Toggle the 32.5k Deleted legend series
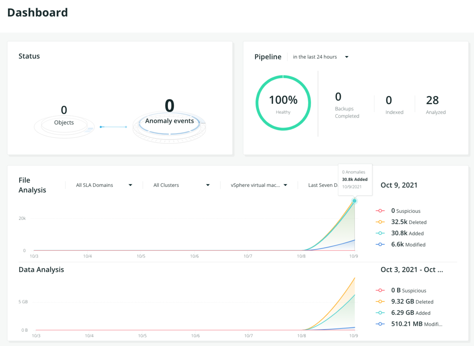The image size is (474, 346). pos(401,222)
